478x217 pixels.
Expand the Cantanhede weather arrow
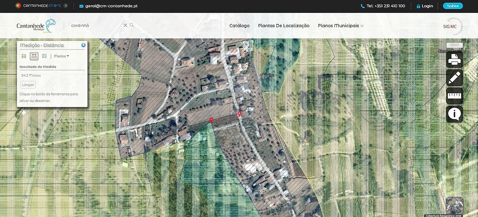tap(65, 6)
